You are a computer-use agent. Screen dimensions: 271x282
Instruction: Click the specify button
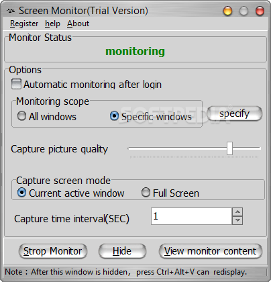point(234,113)
